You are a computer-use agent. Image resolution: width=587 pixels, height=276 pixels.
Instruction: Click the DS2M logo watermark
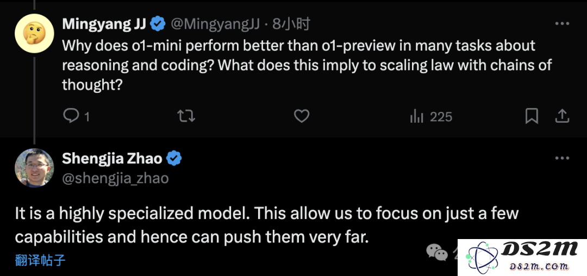522,258
